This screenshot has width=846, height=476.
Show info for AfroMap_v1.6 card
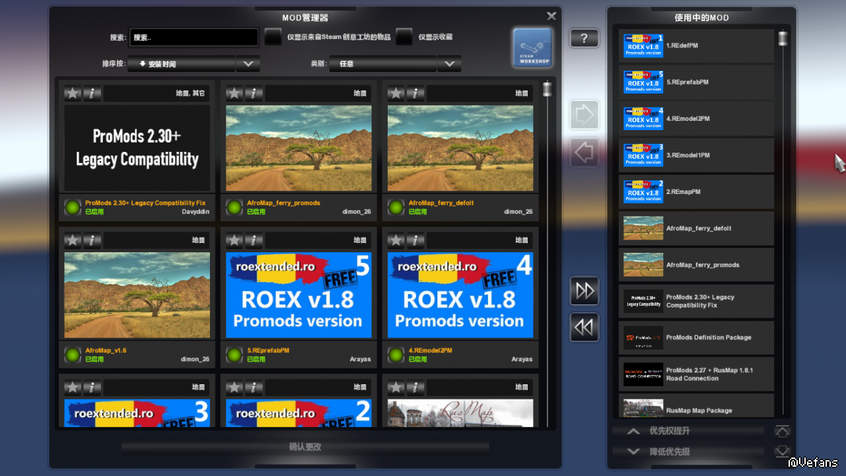[x=92, y=240]
